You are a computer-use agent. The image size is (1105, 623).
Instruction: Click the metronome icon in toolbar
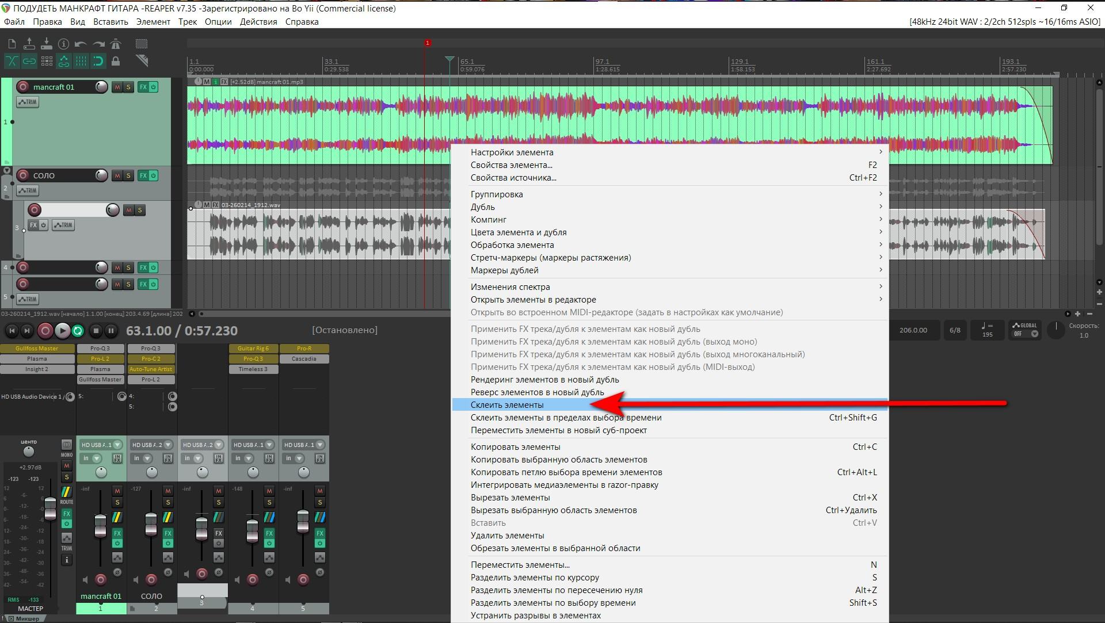tap(116, 44)
